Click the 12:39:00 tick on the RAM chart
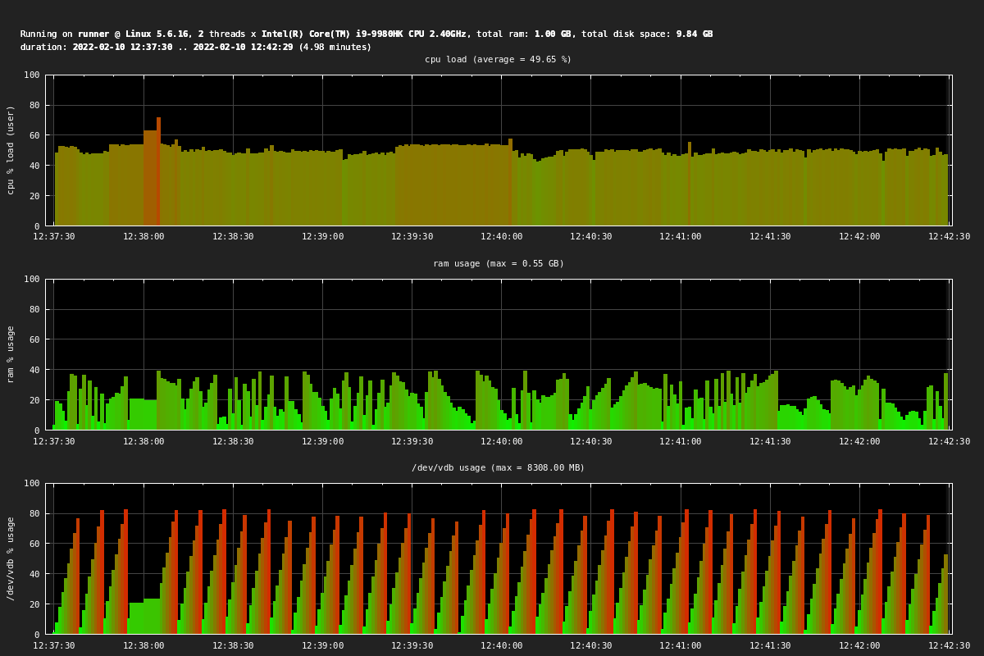The height and width of the screenshot is (656, 984). coord(322,441)
